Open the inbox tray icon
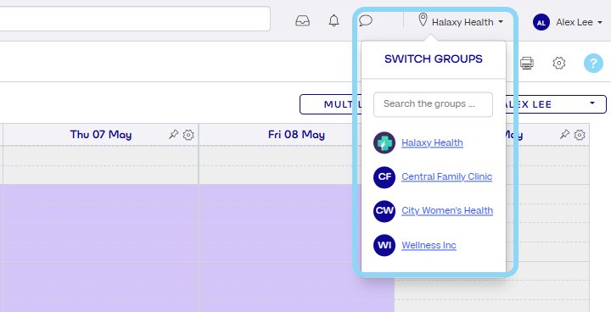 click(302, 20)
